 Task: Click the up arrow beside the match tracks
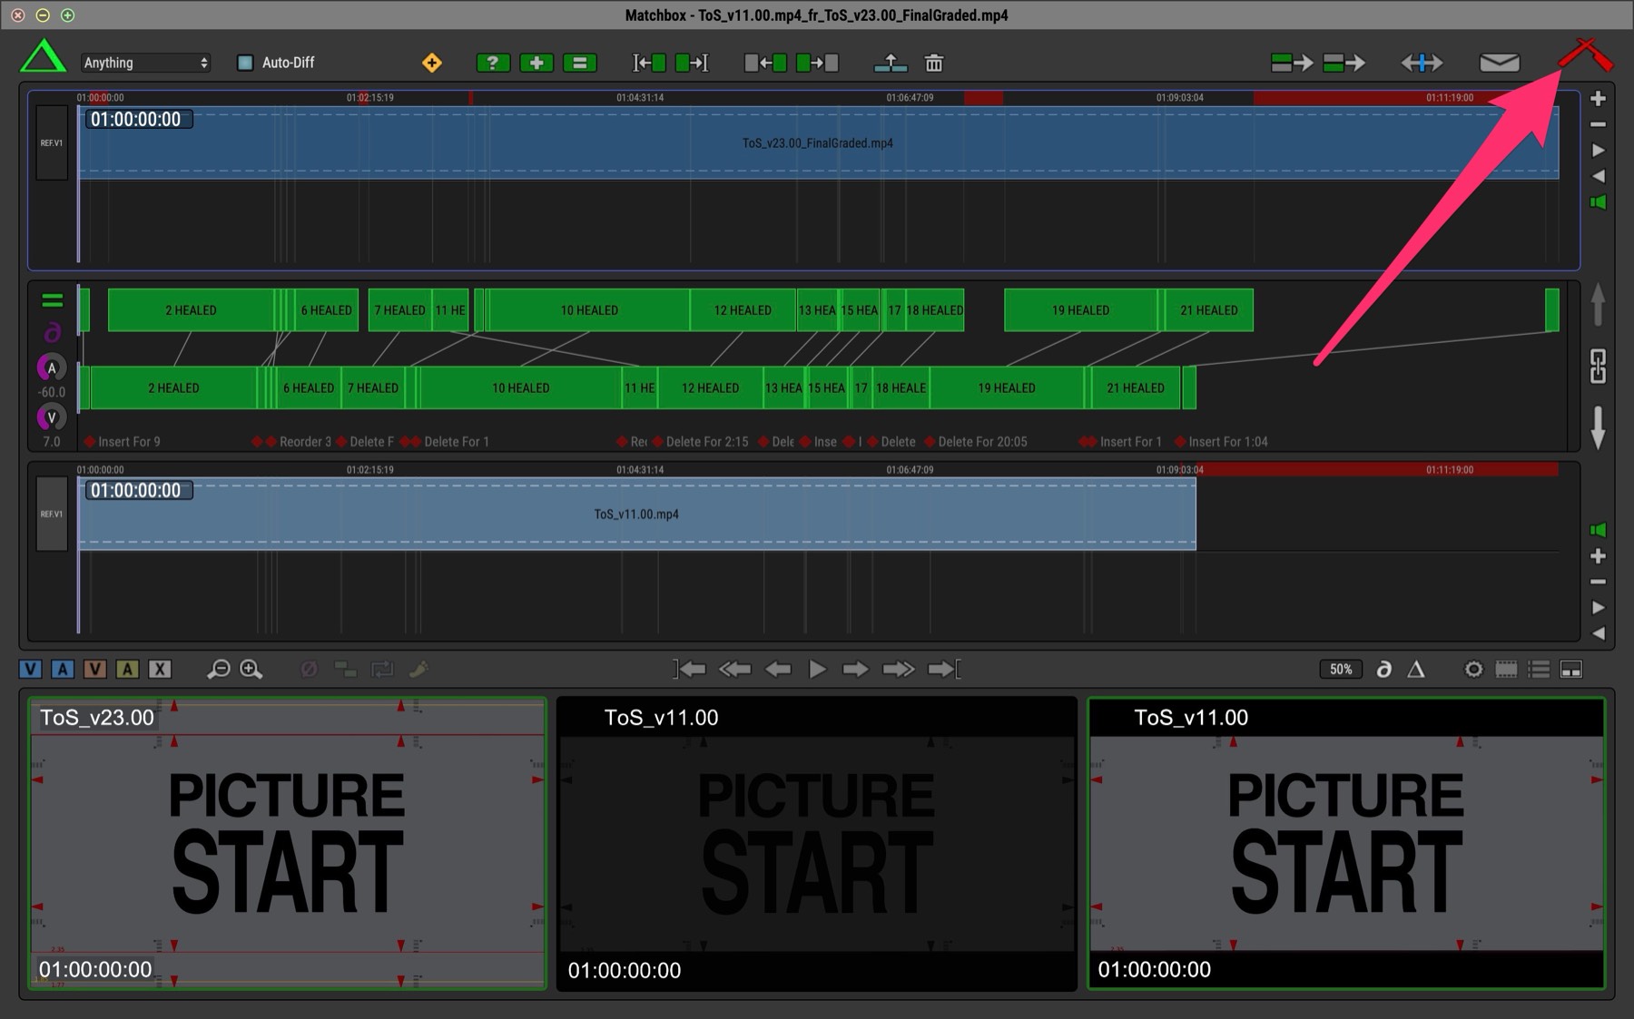tap(1599, 304)
